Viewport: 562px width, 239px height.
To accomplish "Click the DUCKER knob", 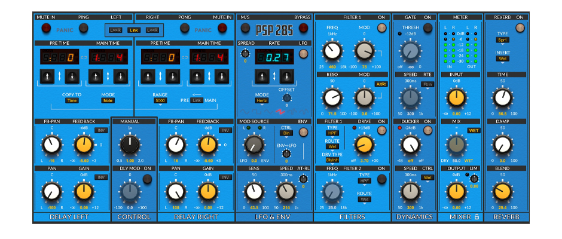I will (x=411, y=146).
